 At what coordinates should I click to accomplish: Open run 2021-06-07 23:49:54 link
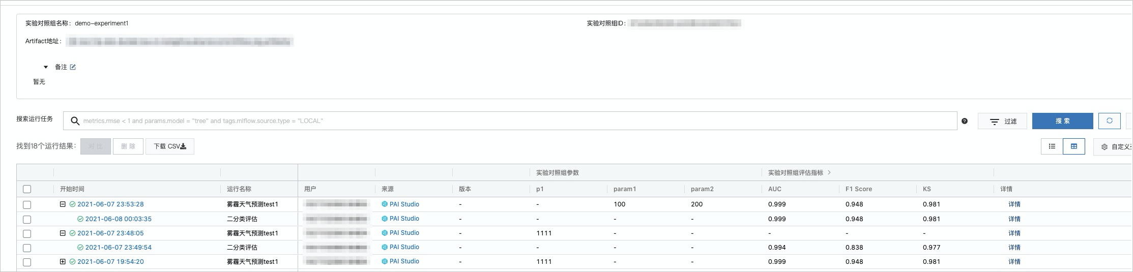(119, 248)
